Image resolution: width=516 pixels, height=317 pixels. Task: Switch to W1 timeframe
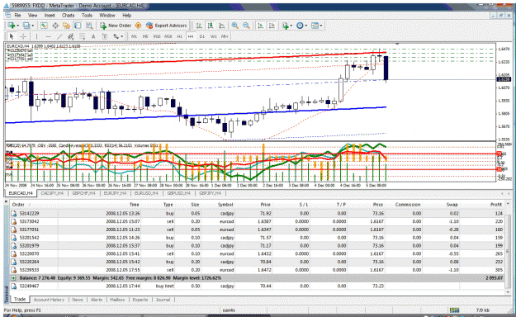[214, 36]
